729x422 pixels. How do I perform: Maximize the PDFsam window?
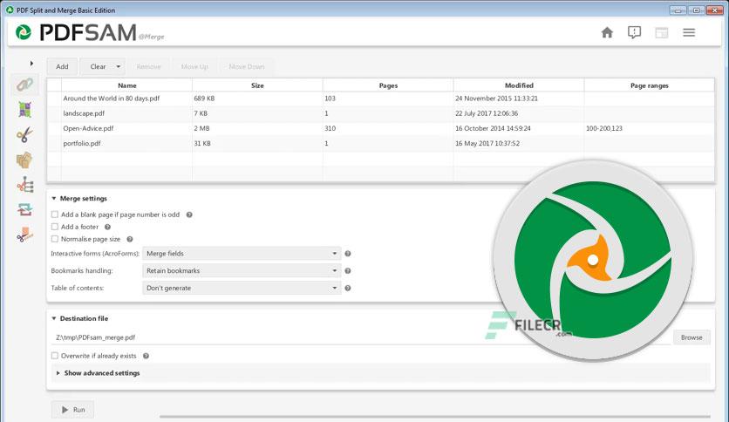[696, 10]
